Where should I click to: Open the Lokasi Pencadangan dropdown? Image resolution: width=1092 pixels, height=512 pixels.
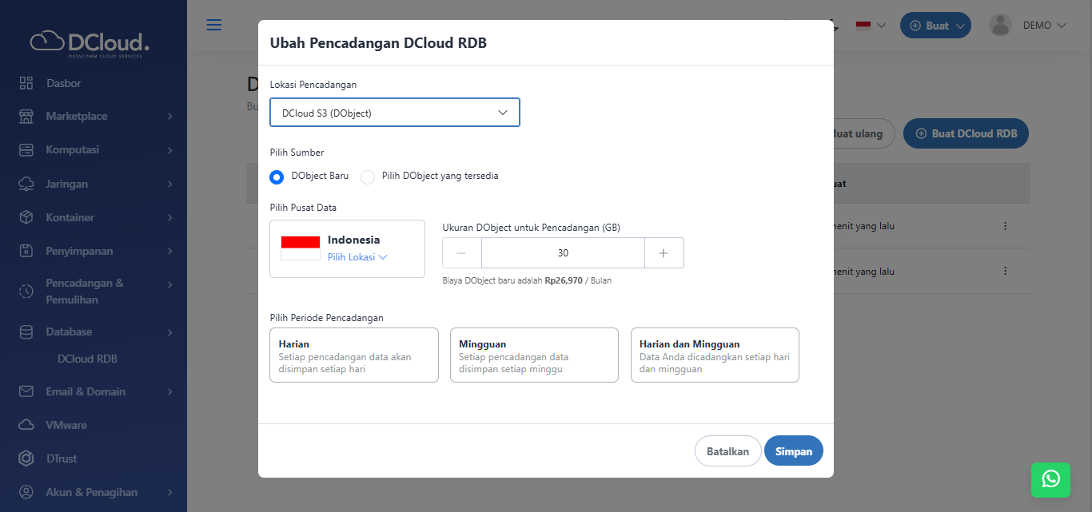[x=395, y=113]
